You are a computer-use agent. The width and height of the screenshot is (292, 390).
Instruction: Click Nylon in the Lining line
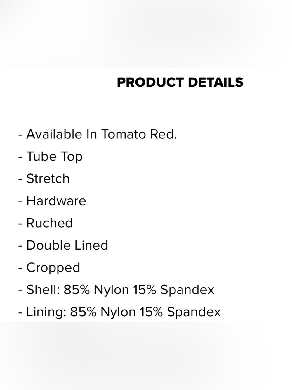click(118, 312)
